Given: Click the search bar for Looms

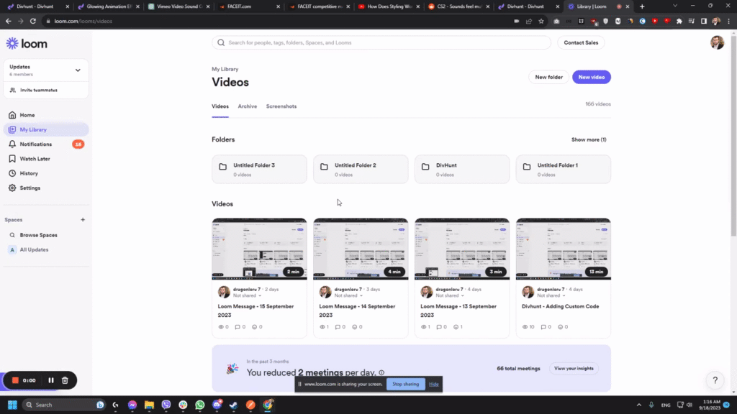Looking at the screenshot, I should (x=381, y=42).
